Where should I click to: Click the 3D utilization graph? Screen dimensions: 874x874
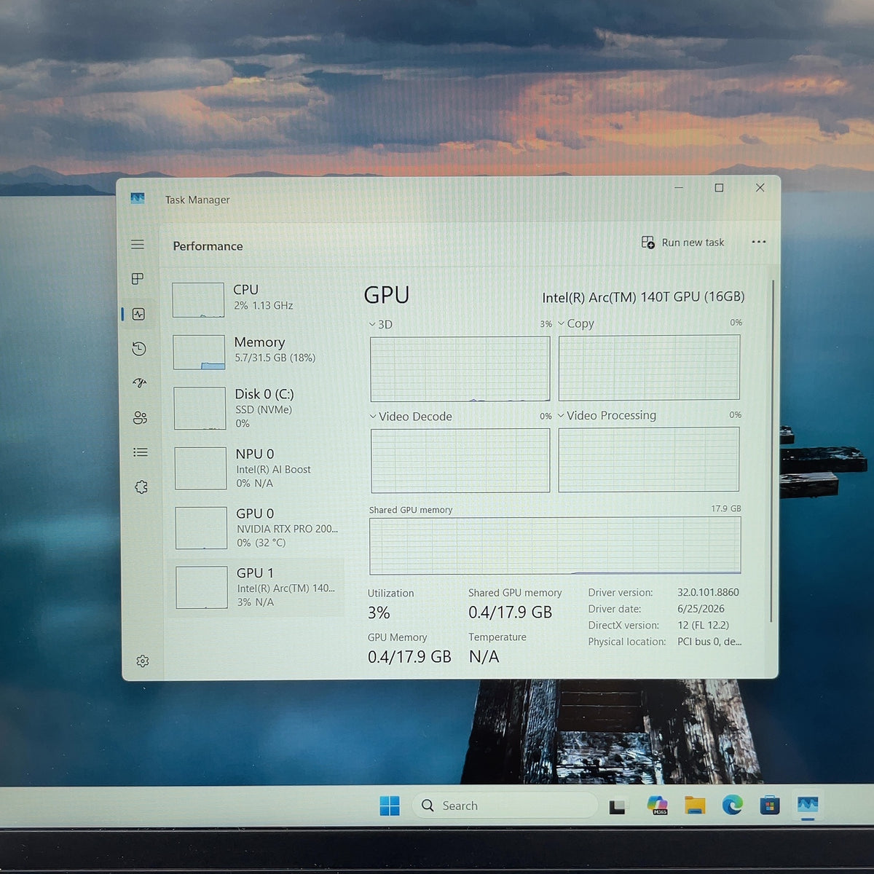(460, 369)
